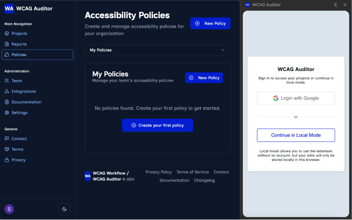The width and height of the screenshot is (352, 220).
Task: Click the Team people icon in sidebar
Action: coord(7,81)
